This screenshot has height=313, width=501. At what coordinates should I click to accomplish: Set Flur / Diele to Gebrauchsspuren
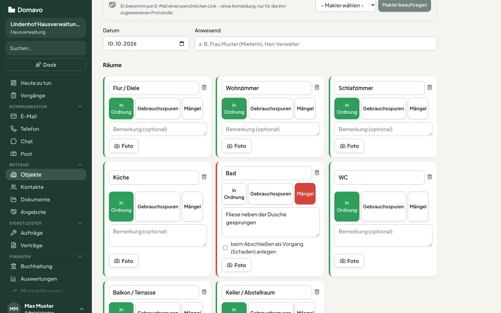(158, 109)
